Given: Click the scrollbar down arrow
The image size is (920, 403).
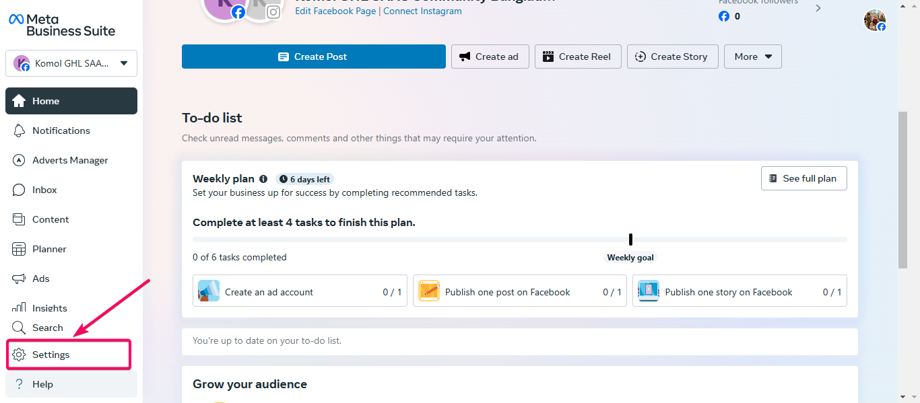Looking at the screenshot, I should point(902,396).
